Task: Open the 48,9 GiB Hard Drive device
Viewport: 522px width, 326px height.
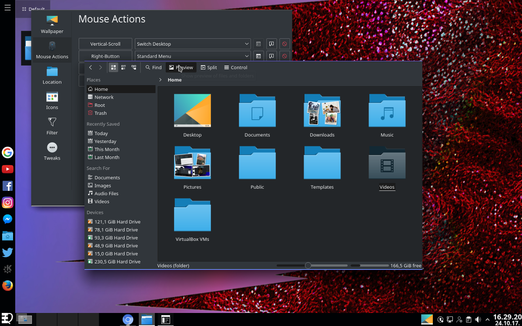Action: tap(120, 246)
